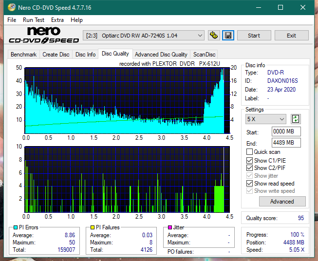Switch to the ScanDisc tab
Image resolution: width=318 pixels, height=261 pixels.
tap(204, 55)
